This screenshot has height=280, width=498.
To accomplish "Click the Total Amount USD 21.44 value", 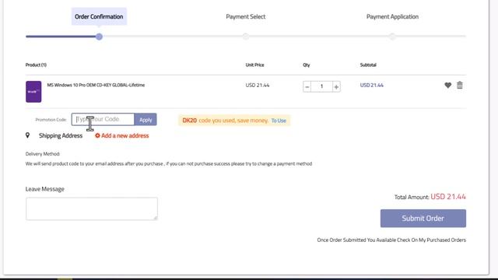I will tap(448, 197).
